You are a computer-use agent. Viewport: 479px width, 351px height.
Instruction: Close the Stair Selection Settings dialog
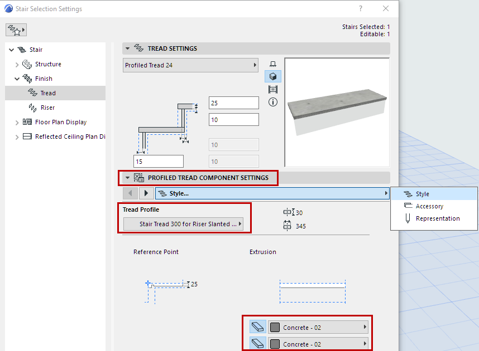pos(386,8)
